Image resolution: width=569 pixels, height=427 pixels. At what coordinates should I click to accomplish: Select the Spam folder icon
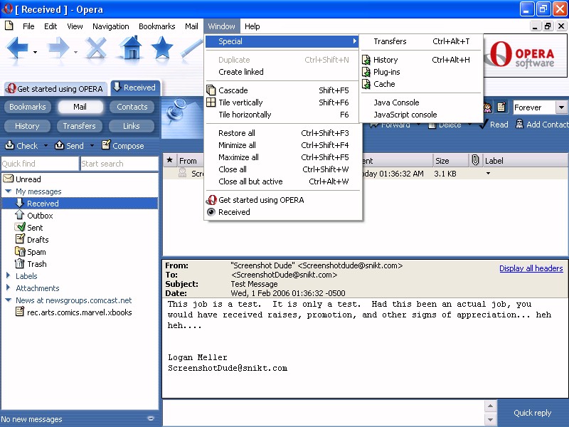point(21,252)
